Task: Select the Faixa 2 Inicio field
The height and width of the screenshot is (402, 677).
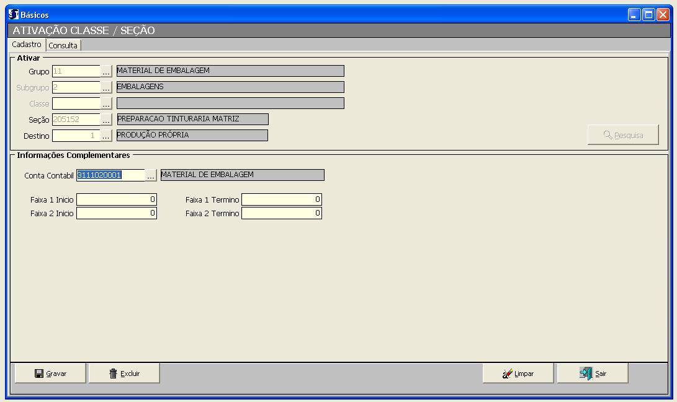Action: click(116, 213)
